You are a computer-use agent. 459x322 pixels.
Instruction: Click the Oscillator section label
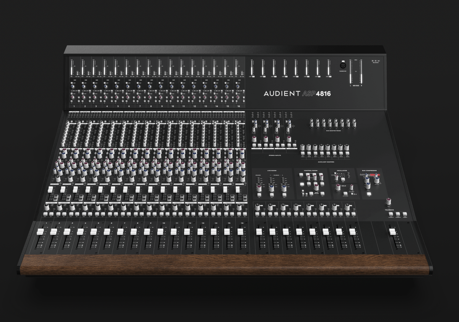(x=342, y=171)
